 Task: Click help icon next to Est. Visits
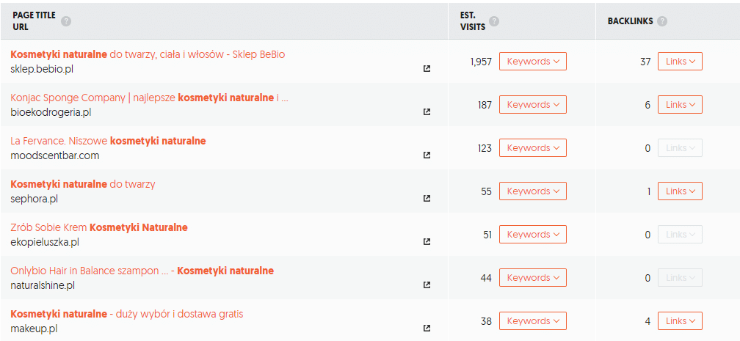[494, 21]
